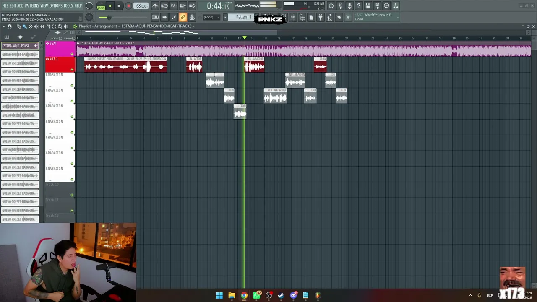Click the copy pages project picker icon
537x302 pixels.
[311, 17]
